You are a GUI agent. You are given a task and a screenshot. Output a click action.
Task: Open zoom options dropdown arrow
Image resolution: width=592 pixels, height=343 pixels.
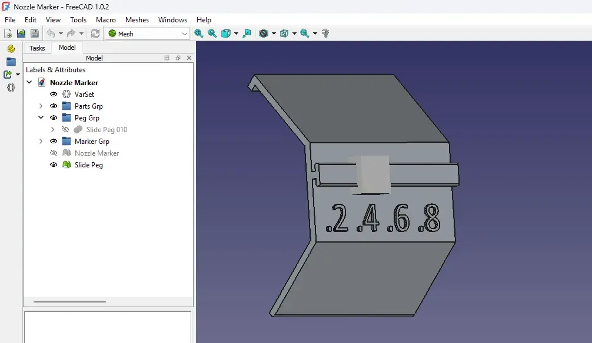(x=315, y=33)
